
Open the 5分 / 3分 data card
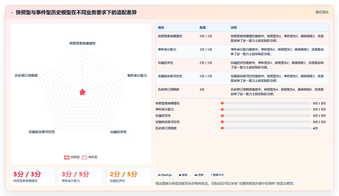click(x=33, y=177)
